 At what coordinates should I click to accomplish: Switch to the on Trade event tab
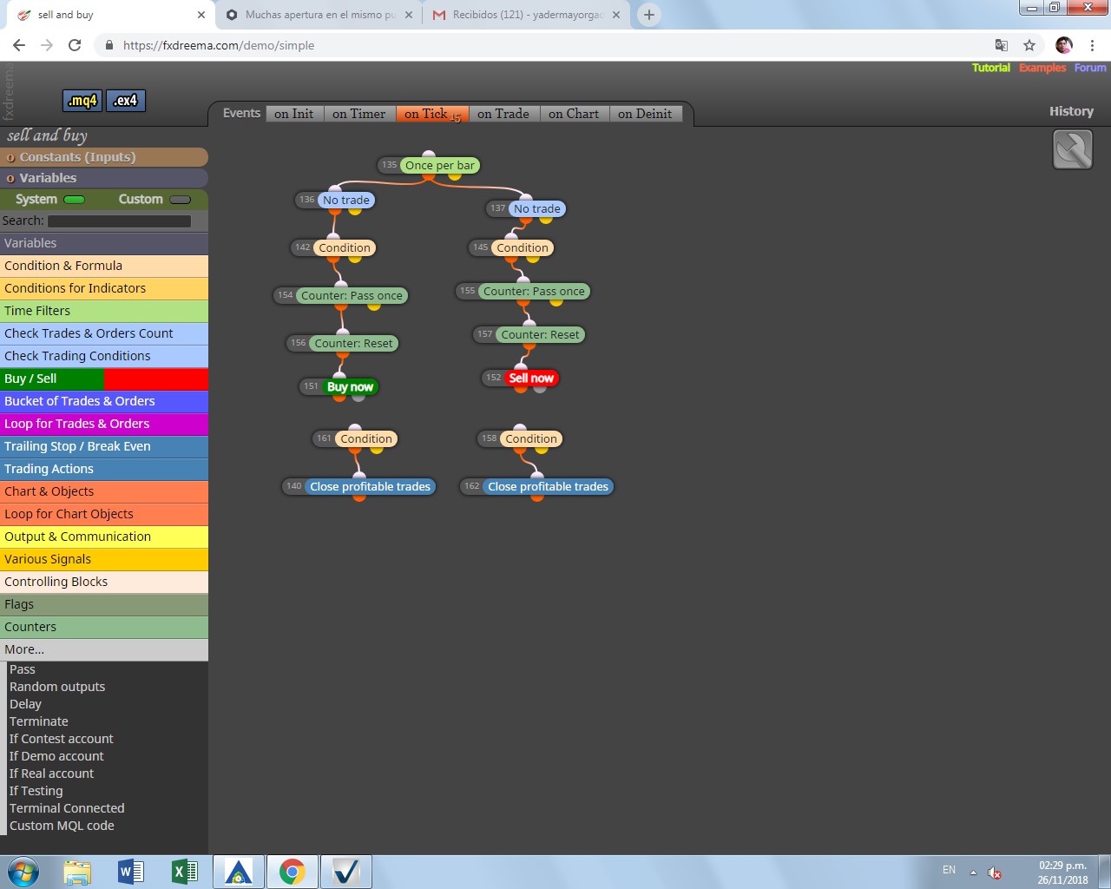click(503, 114)
